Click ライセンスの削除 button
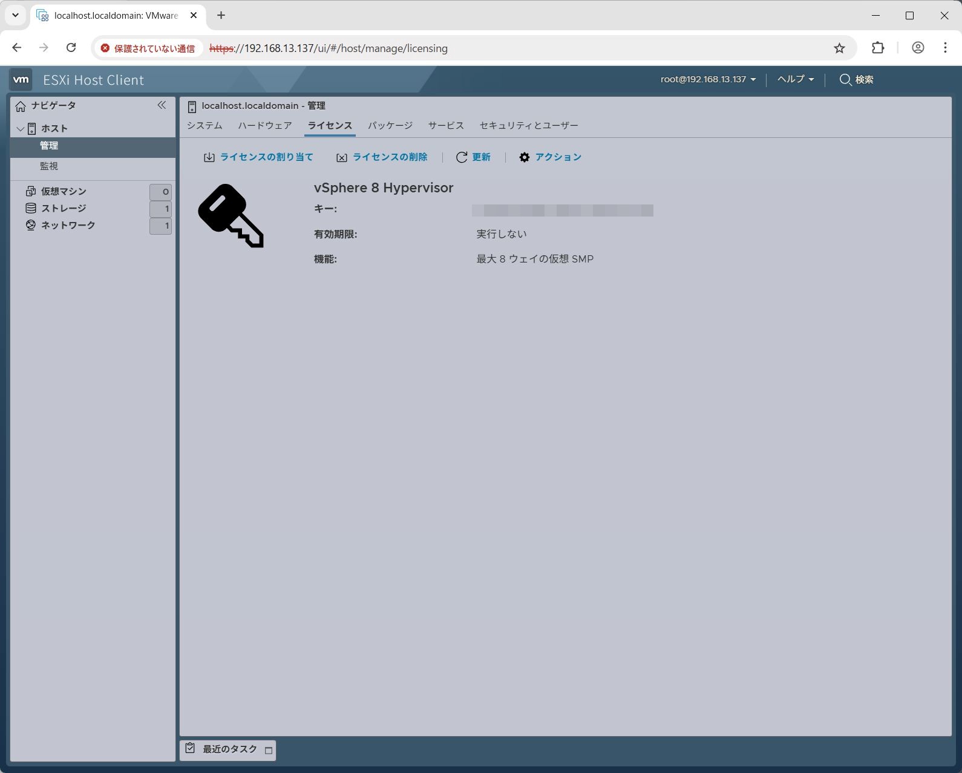Image resolution: width=962 pixels, height=773 pixels. click(x=382, y=157)
